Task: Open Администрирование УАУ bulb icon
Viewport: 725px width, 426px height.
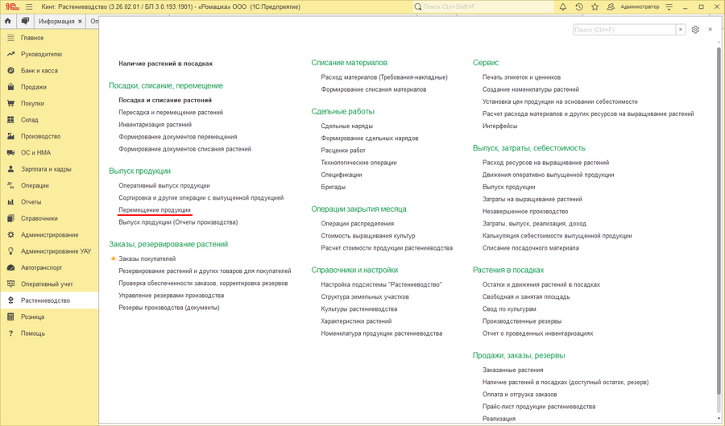Action: pos(10,251)
